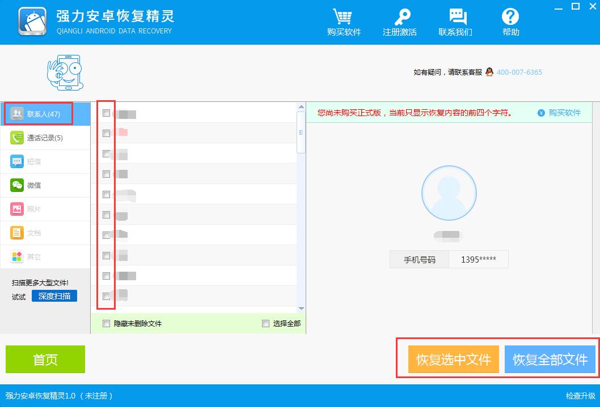
Task: Click the QQ icon beside 400-007-6365
Action: pyautogui.click(x=489, y=72)
